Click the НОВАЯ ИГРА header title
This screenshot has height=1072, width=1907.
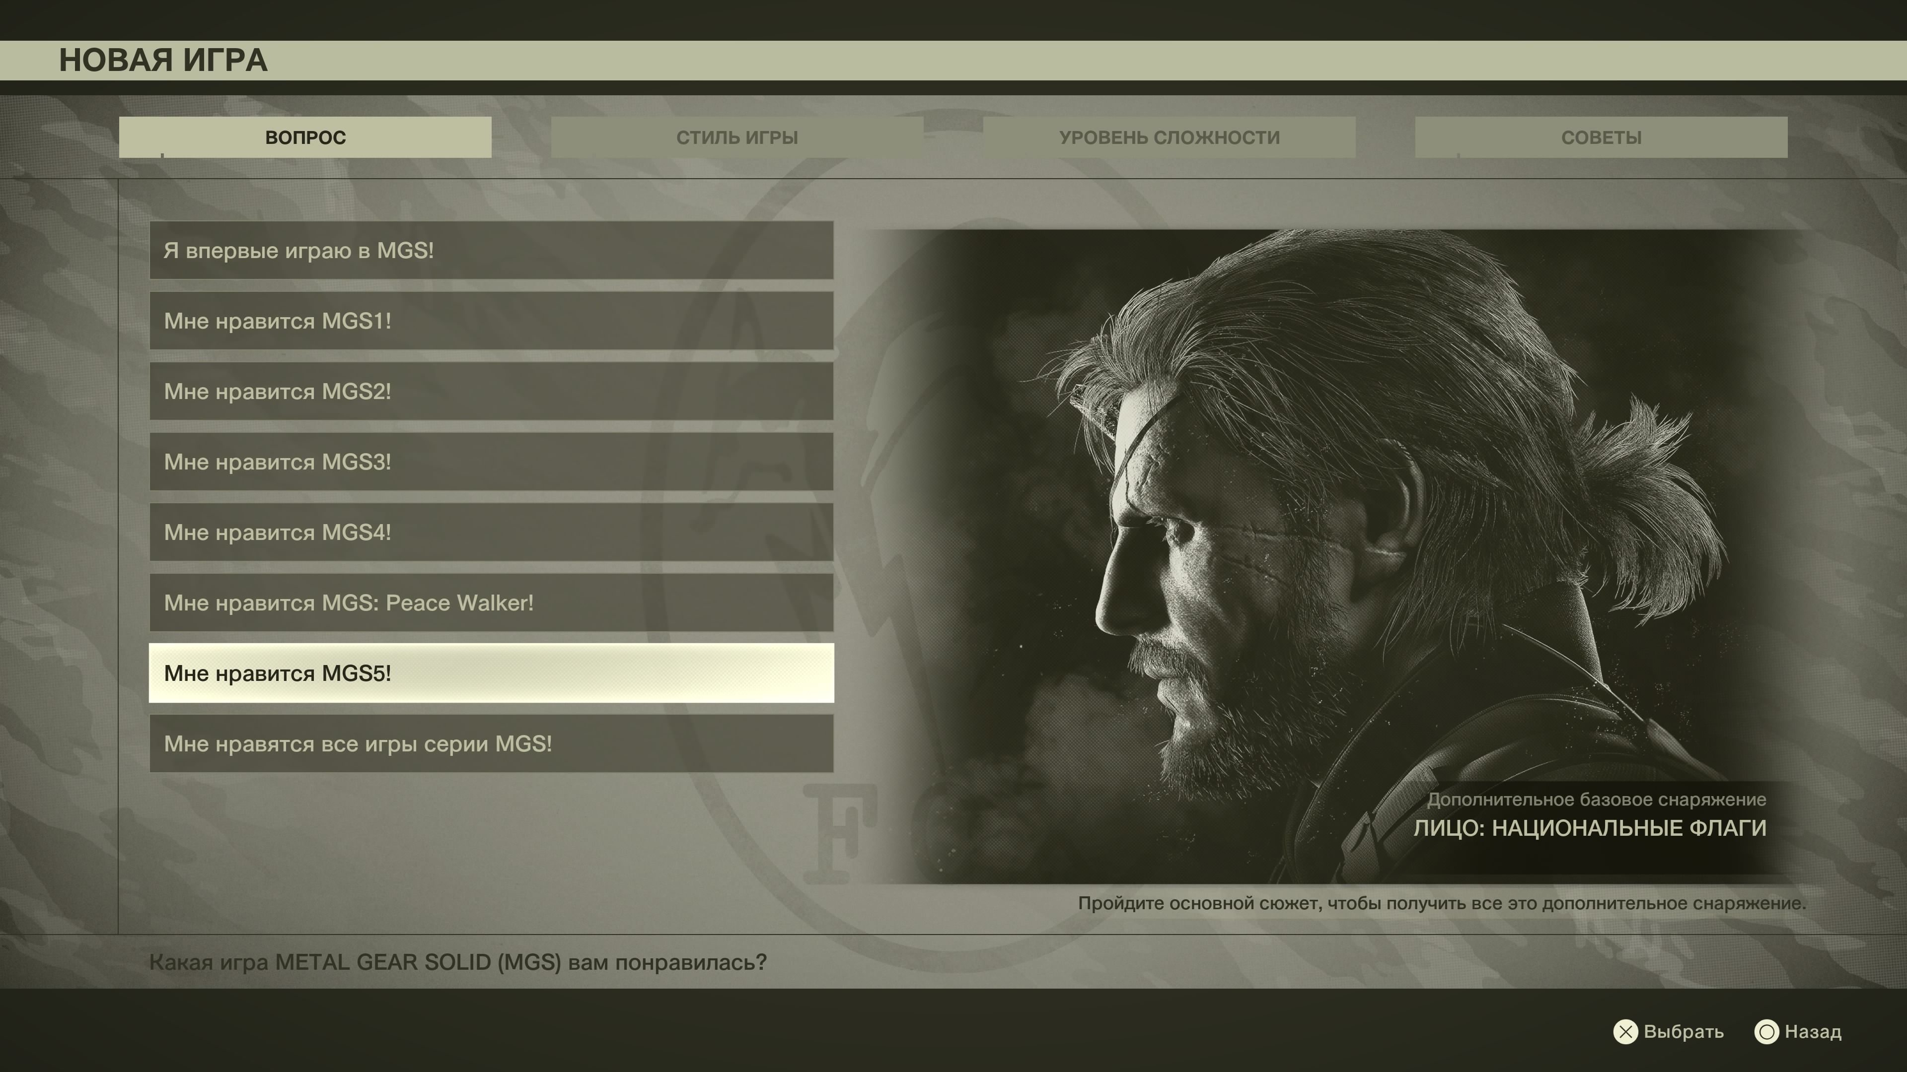coord(163,61)
